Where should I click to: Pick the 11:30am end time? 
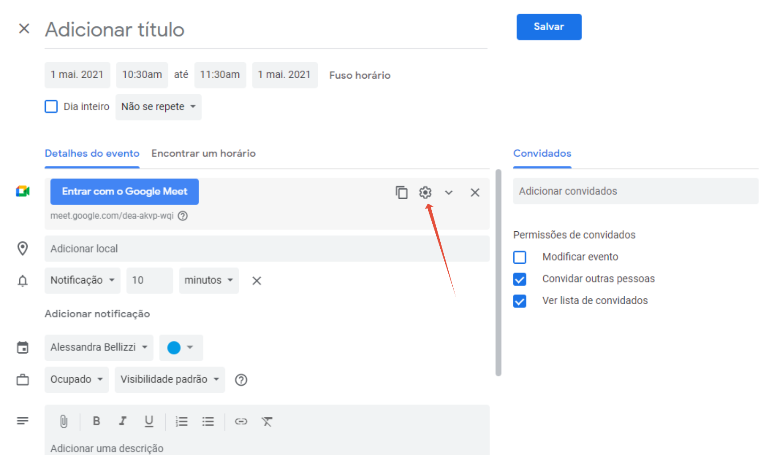(220, 75)
